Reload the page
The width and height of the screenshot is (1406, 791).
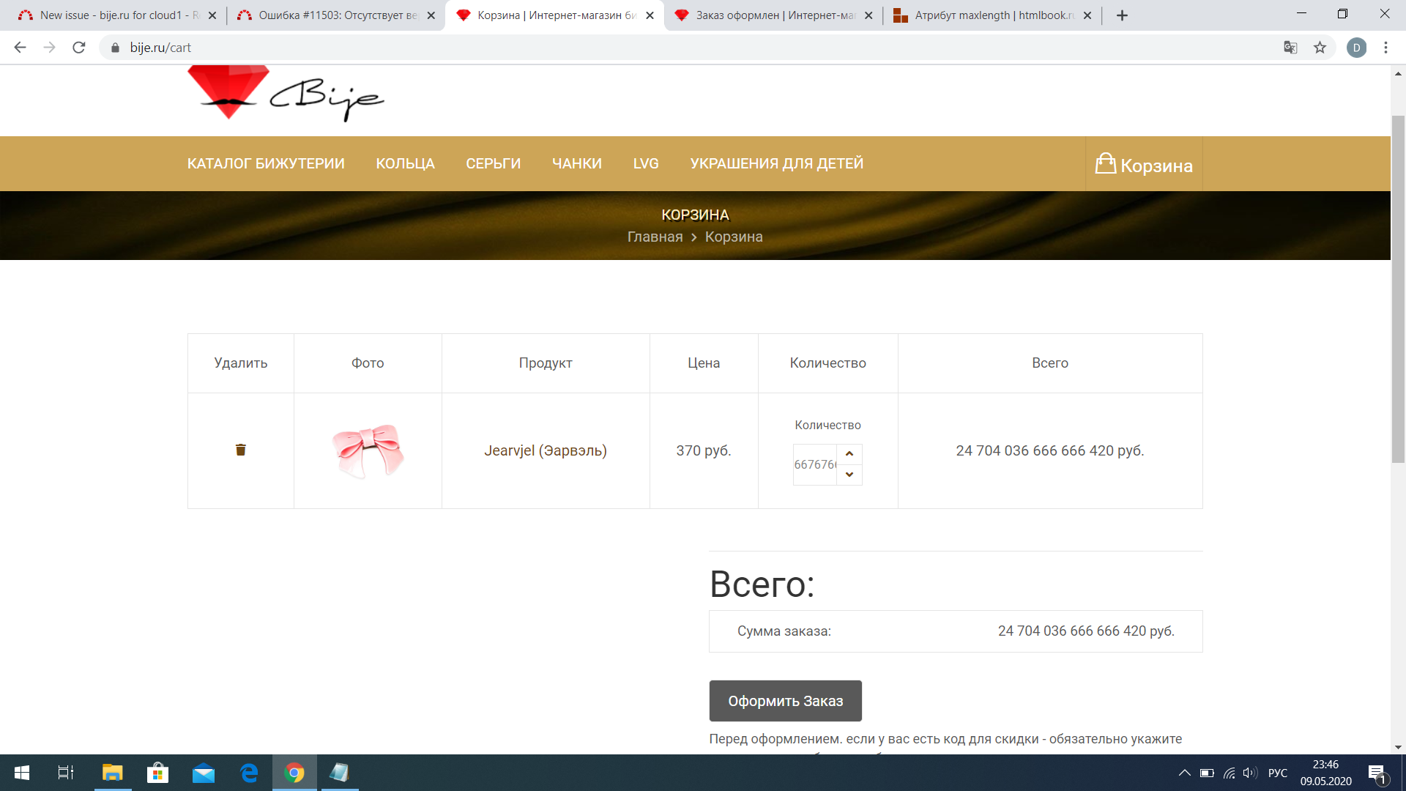79,48
